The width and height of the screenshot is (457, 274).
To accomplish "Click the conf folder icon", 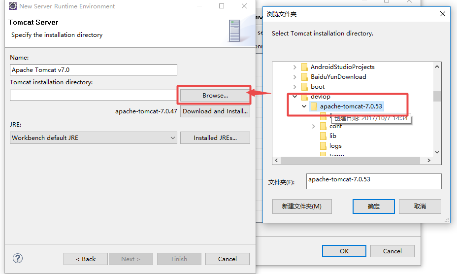I will pyautogui.click(x=323, y=126).
